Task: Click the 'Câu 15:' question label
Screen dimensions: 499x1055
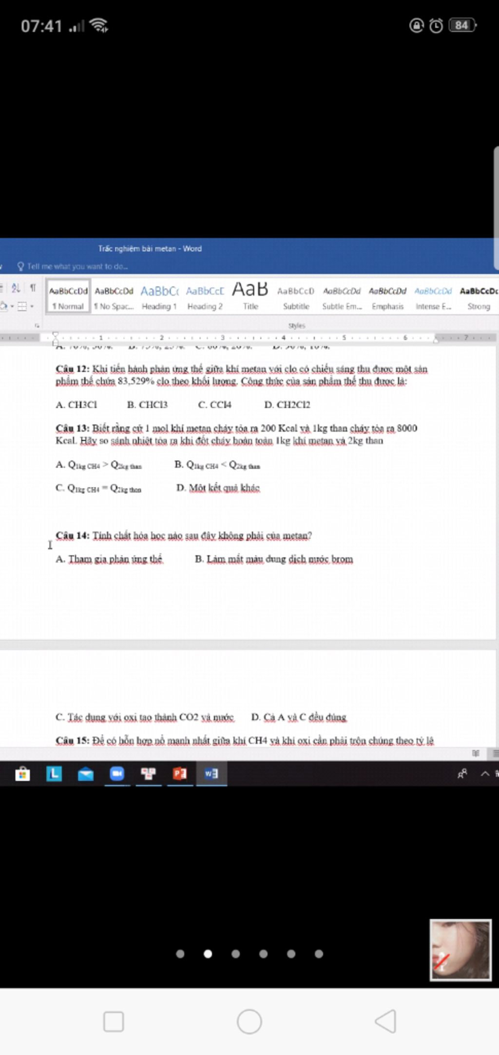Action: [x=73, y=740]
